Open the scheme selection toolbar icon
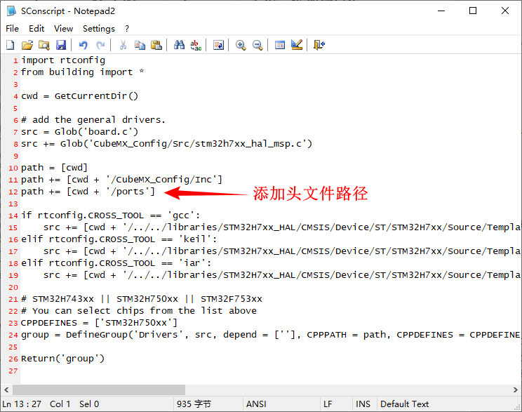 pyautogui.click(x=280, y=45)
